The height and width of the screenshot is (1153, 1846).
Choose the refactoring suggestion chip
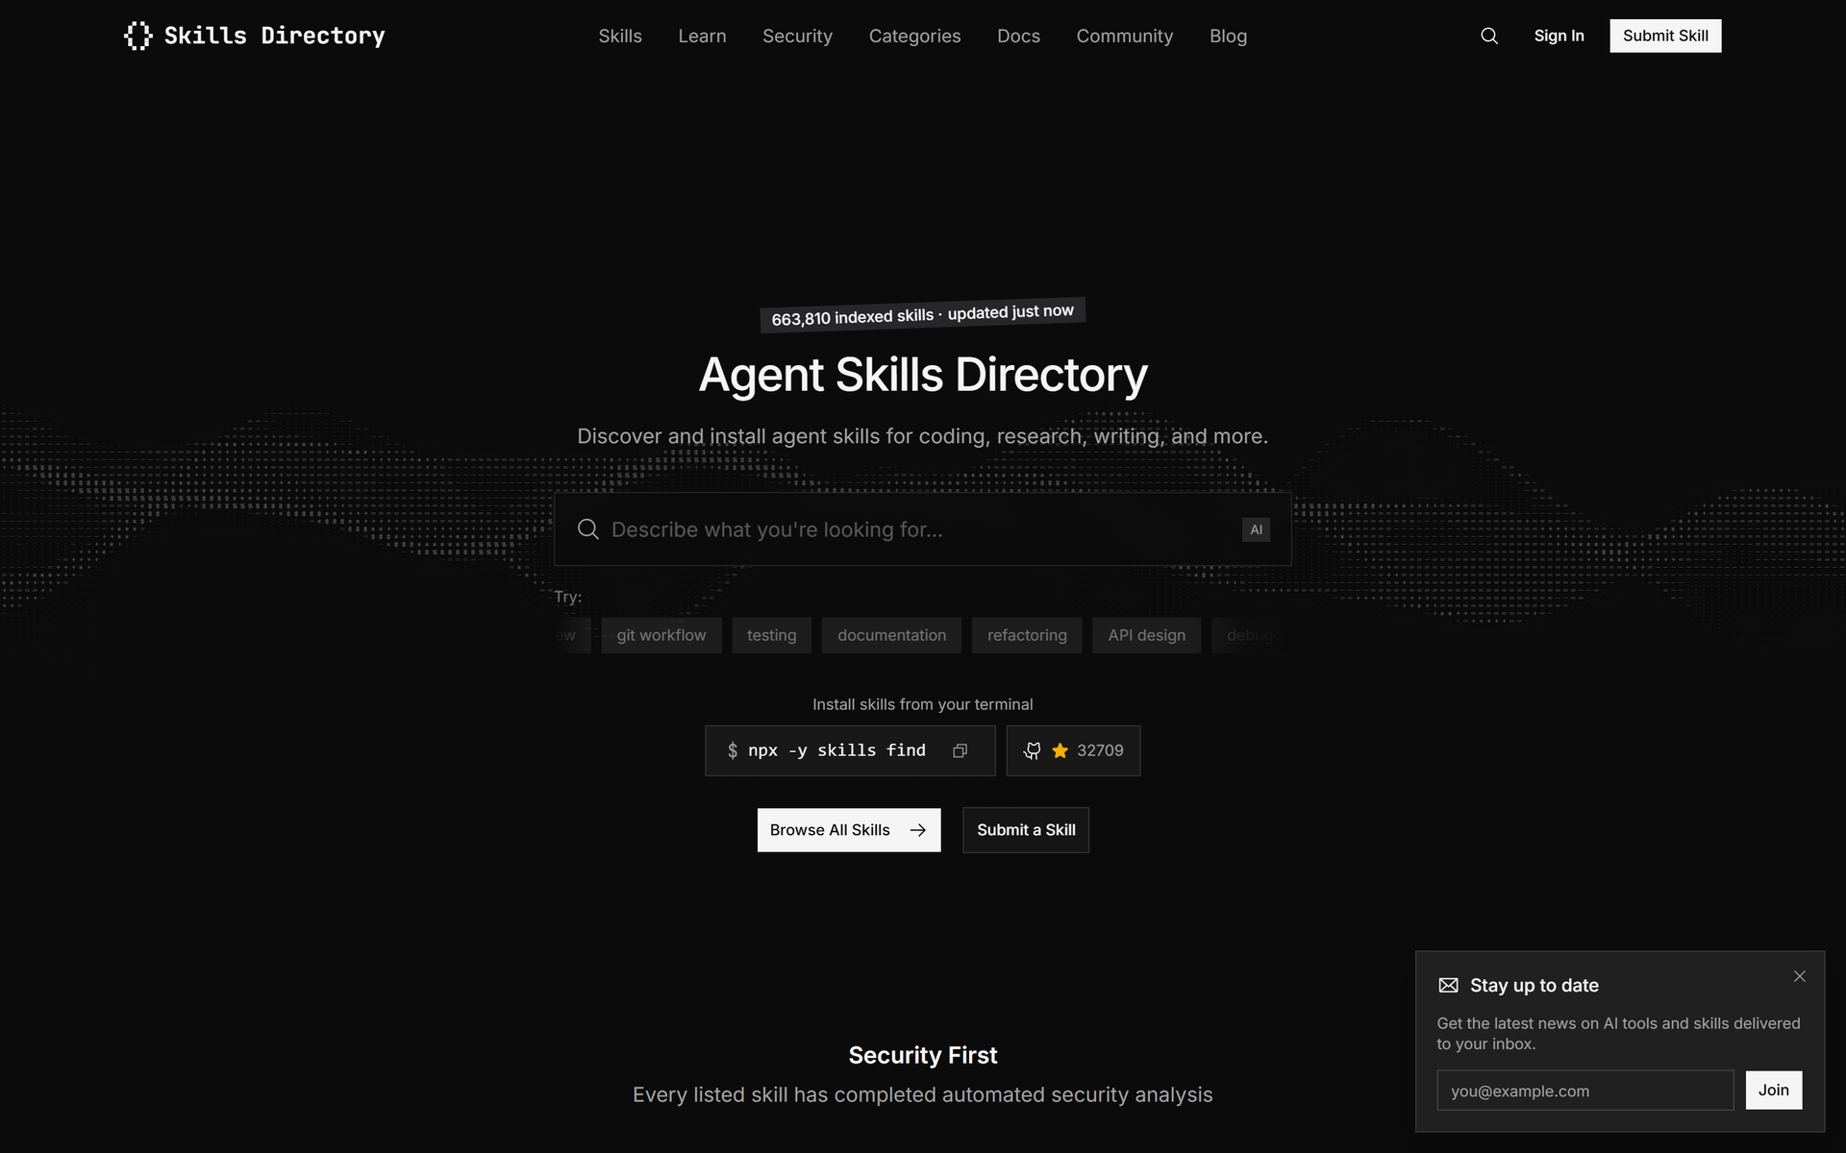coord(1027,635)
